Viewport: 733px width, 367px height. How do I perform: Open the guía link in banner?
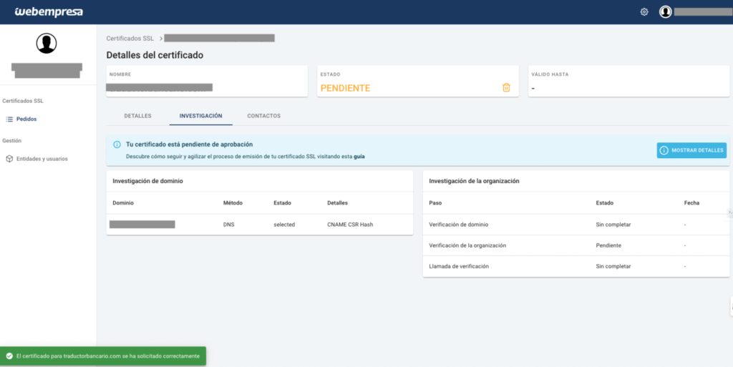[359, 157]
